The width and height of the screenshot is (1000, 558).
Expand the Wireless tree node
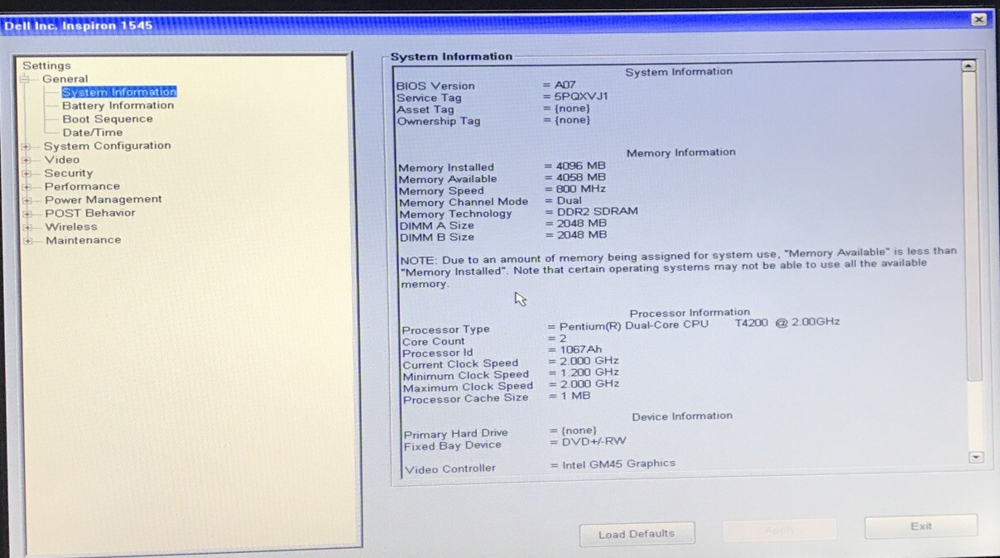27,227
